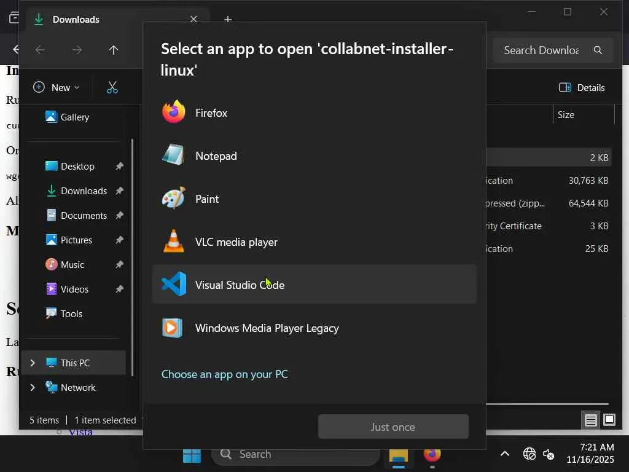The image size is (629, 472).
Task: Open the Windows Start menu
Action: [192, 455]
